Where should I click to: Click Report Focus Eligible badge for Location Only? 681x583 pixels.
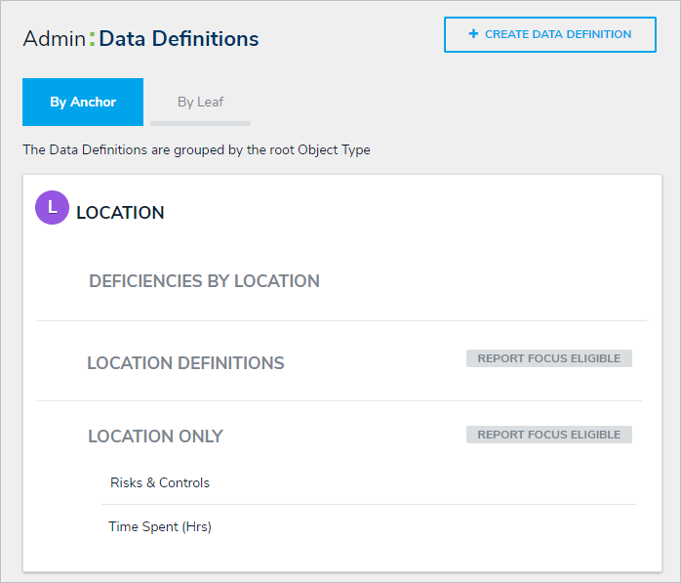(548, 435)
